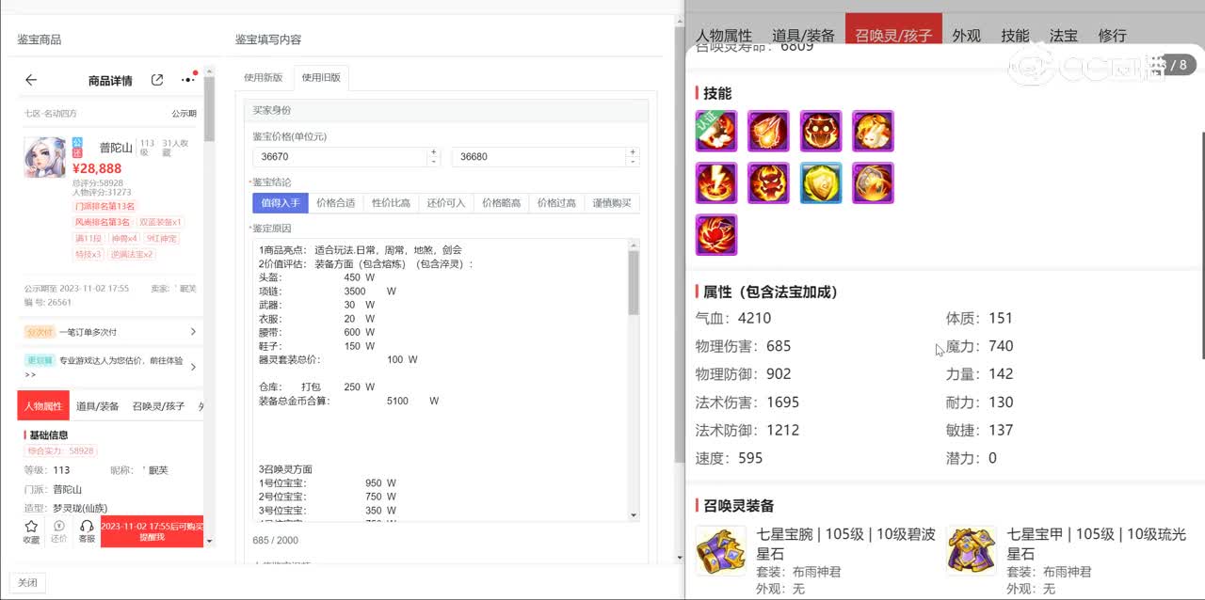Decrease the 36670 price stepper

(433, 162)
